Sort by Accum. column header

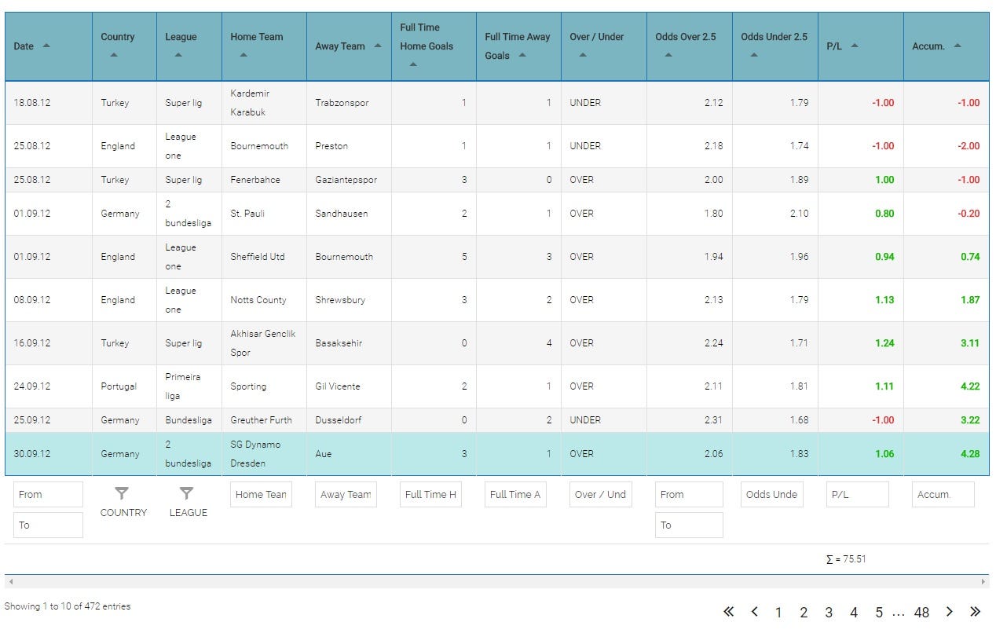tap(946, 46)
